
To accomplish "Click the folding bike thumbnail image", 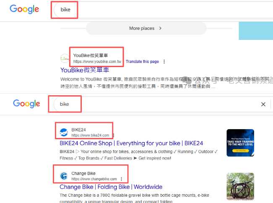I will (x=240, y=187).
